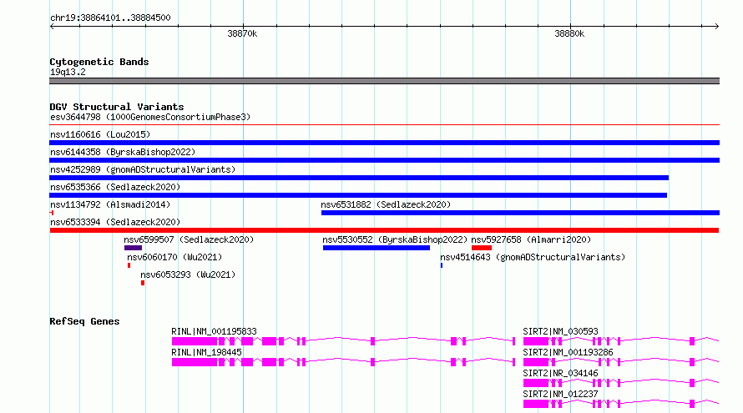This screenshot has width=743, height=413.
Task: Click the right arrow end of ruler
Action: 716,27
